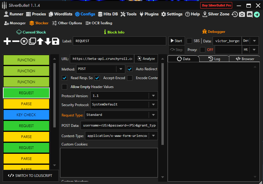Click block info scrollbar up arrow
The width and height of the screenshot is (263, 184).
point(163,59)
